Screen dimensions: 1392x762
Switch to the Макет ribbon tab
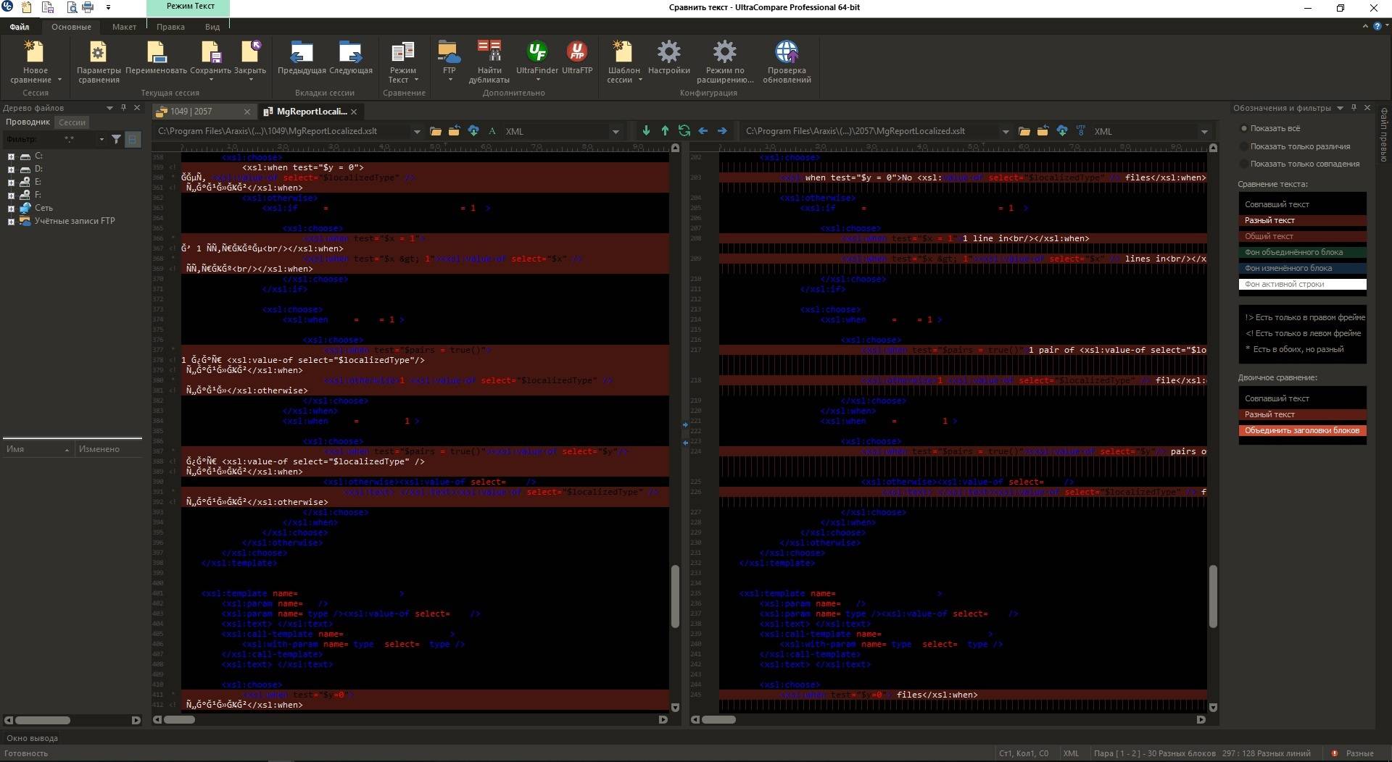coord(124,27)
